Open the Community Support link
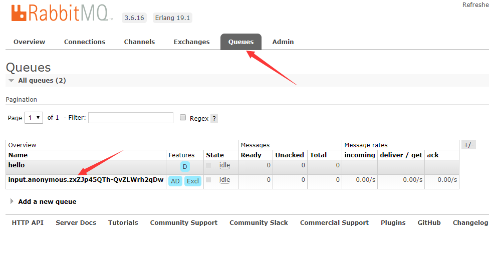 pyautogui.click(x=184, y=223)
